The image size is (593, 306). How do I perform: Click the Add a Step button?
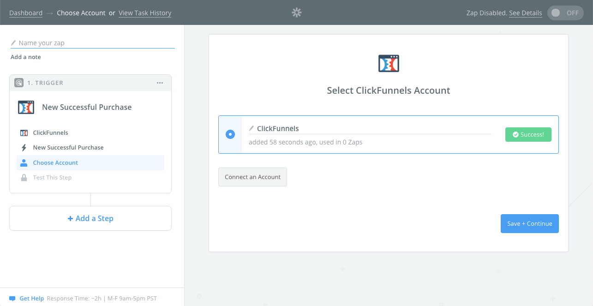click(x=90, y=218)
